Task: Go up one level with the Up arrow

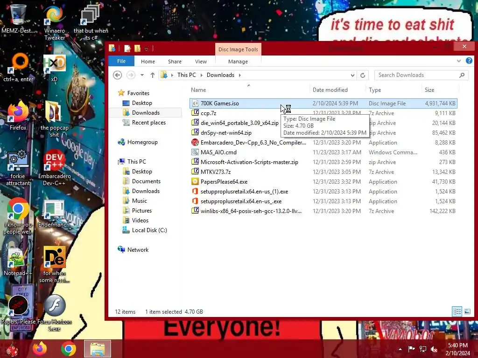Action: [x=153, y=75]
